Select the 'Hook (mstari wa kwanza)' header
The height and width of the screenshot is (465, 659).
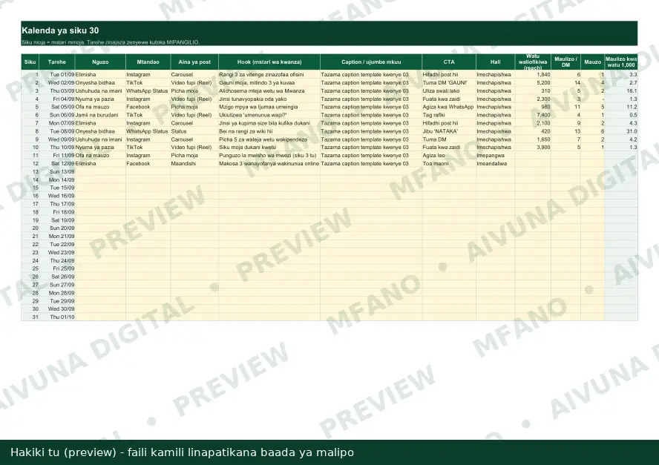click(269, 62)
